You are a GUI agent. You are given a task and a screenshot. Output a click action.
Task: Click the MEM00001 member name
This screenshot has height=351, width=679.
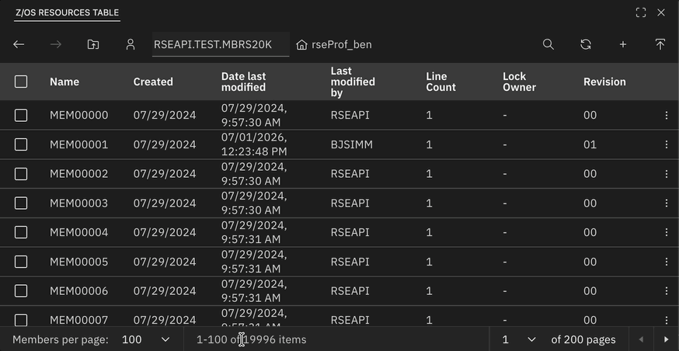point(78,144)
